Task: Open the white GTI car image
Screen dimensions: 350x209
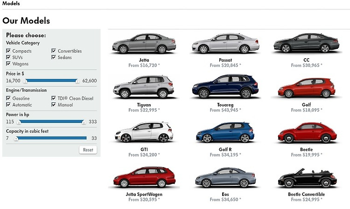Action: coord(144,132)
